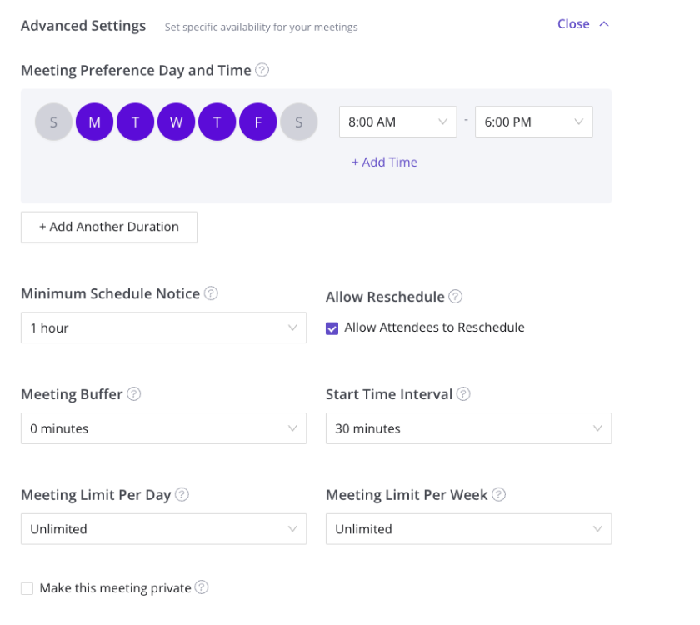
Task: Open help for Meeting Preference Day and Time
Action: [262, 70]
